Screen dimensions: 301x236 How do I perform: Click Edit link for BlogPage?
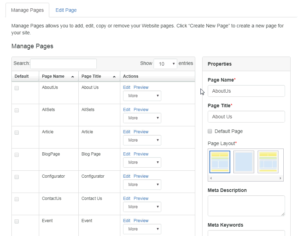[x=127, y=154]
